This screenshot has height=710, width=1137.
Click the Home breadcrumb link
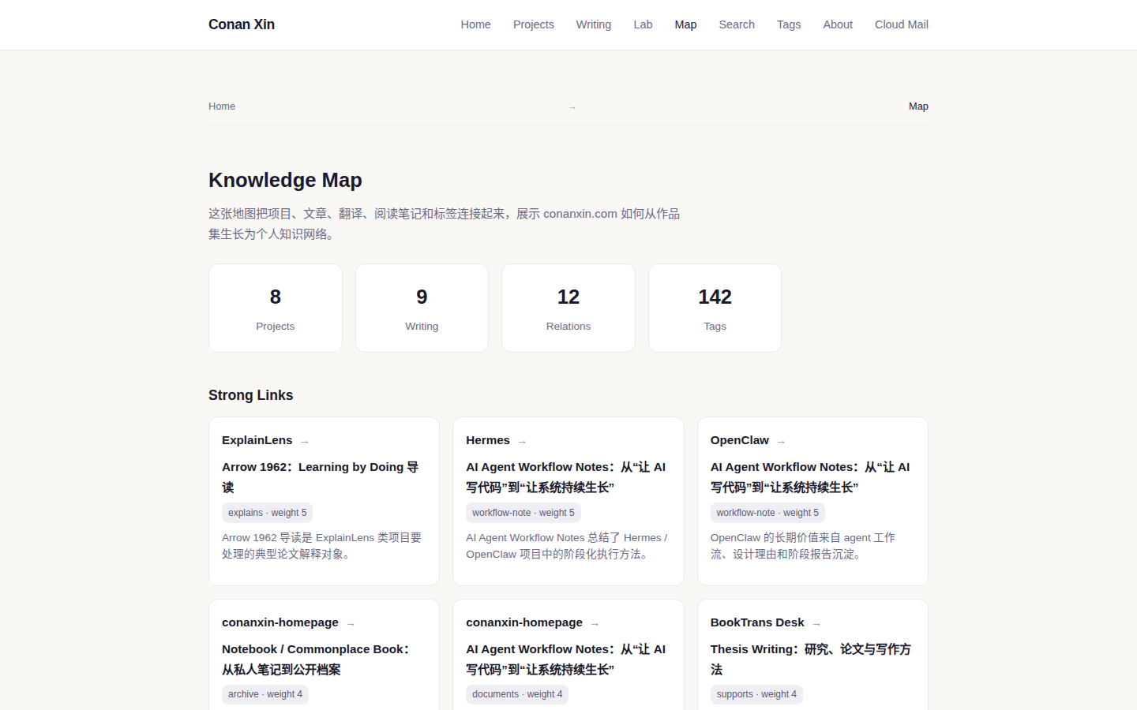[222, 106]
